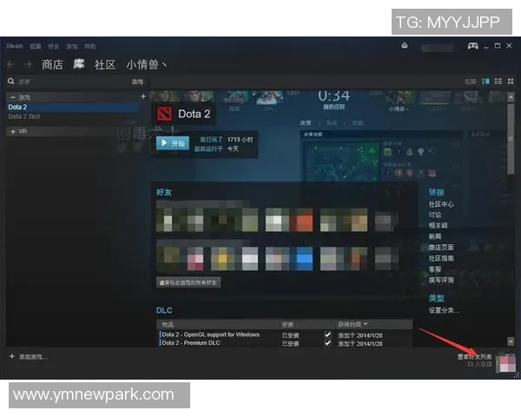Viewport: 521px width, 417px height.
Task: Collapse the 游戏 category in sidebar
Action: click(13, 97)
